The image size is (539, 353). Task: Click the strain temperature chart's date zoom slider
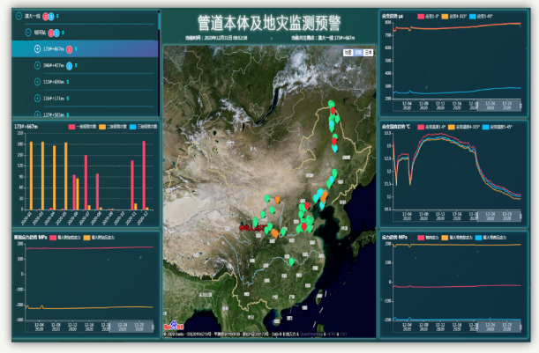coord(498,216)
